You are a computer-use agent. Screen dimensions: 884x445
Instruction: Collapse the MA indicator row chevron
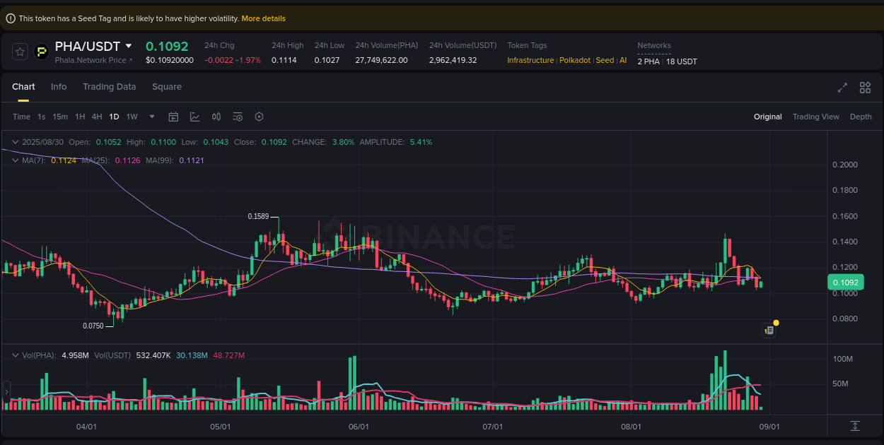14,160
